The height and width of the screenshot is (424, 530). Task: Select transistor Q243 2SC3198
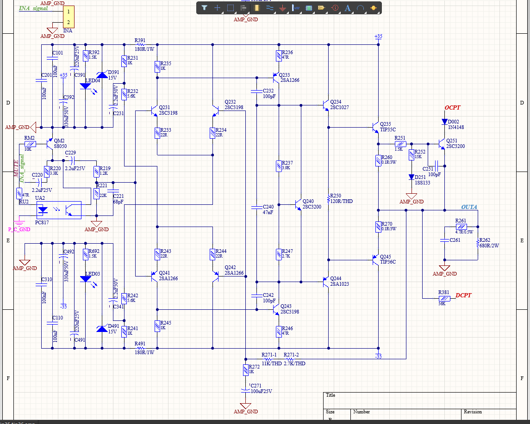point(276,309)
